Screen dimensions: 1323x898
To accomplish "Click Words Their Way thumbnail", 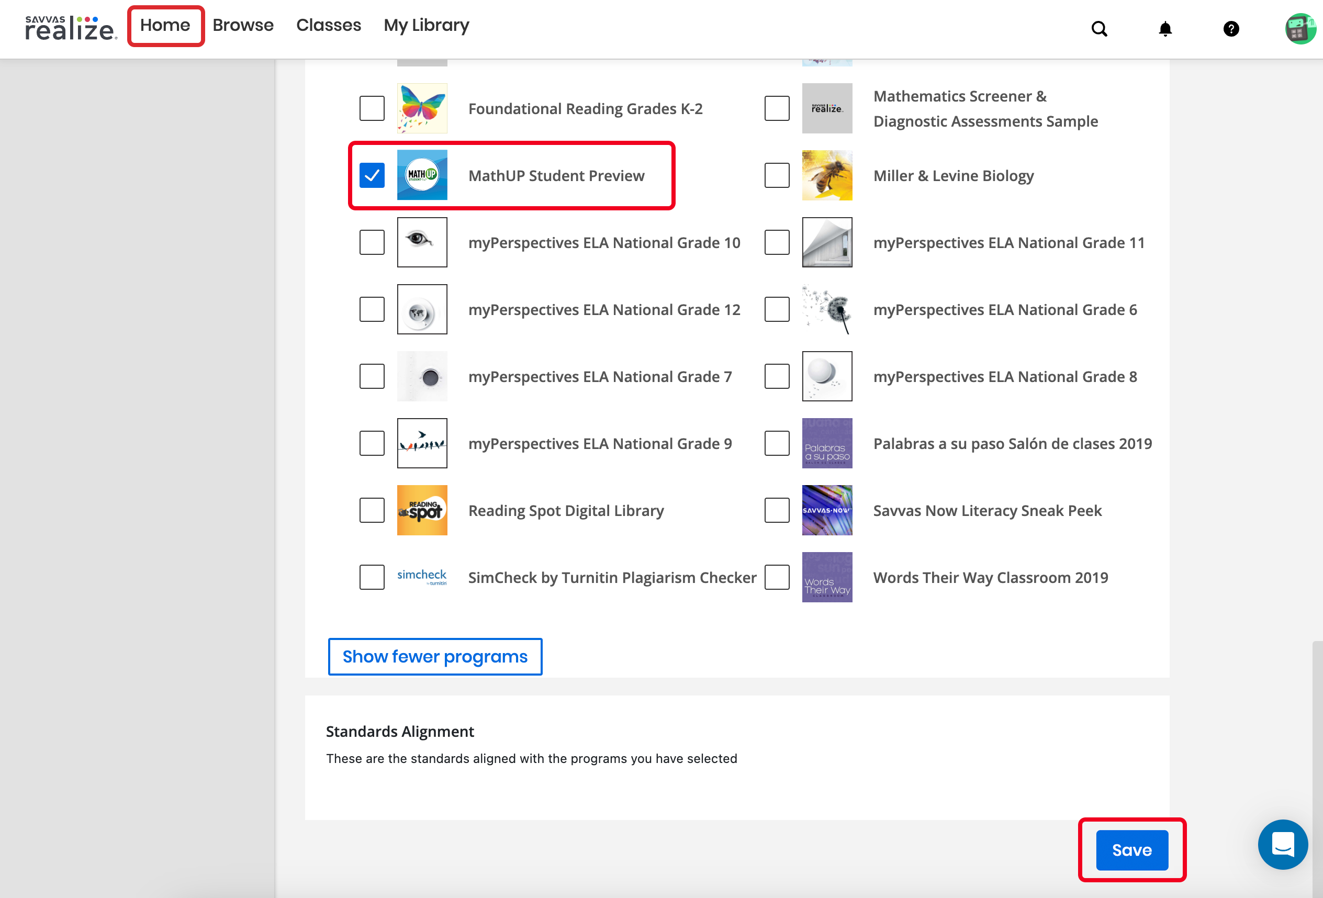I will coord(826,577).
